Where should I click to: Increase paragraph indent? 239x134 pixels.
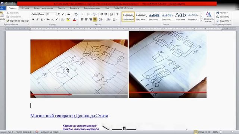[106, 14]
